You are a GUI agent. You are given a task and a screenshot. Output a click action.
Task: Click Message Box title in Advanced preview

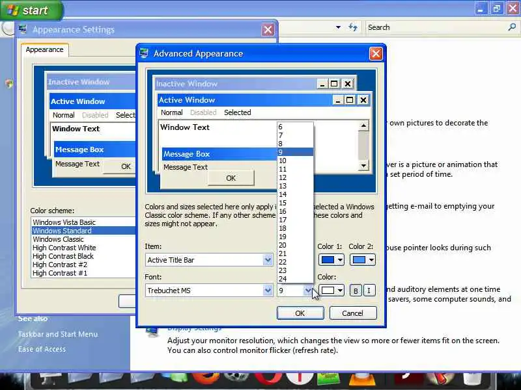pos(187,154)
